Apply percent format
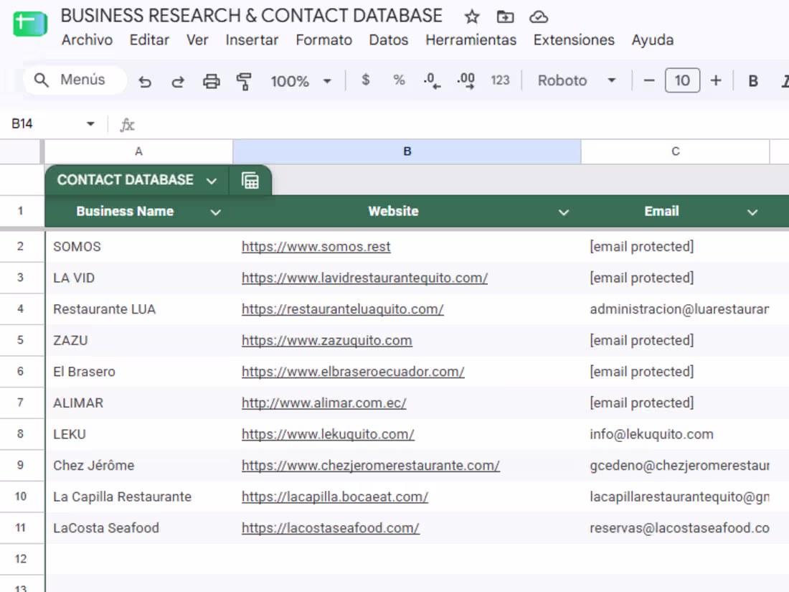The image size is (789, 592). click(399, 80)
